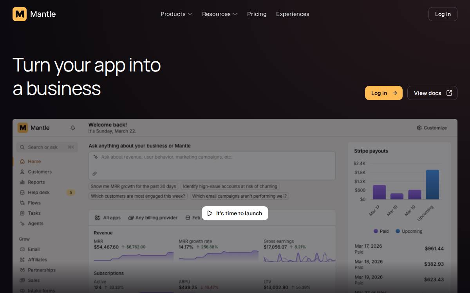Select Which customers are most engaged suggestion
This screenshot has height=293, width=470.
click(138, 196)
